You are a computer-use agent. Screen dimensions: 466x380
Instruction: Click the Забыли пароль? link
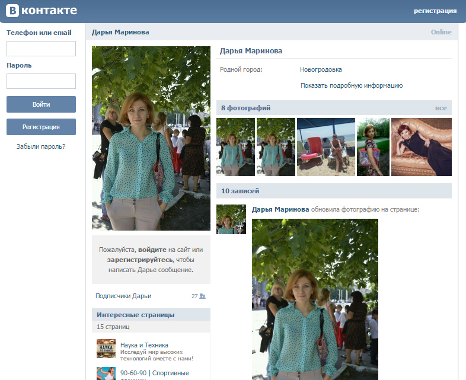(41, 146)
